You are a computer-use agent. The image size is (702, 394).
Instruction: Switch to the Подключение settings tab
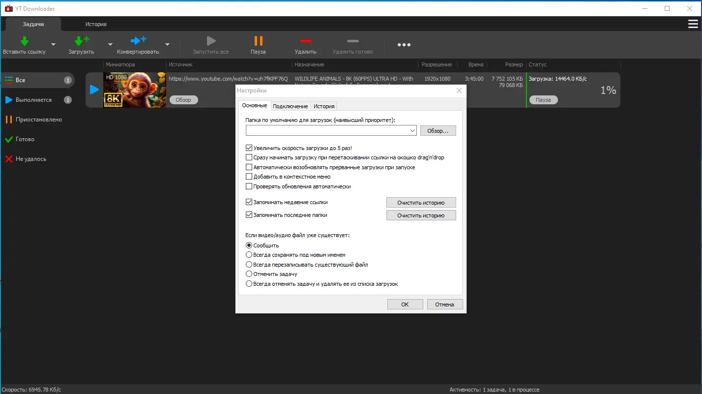[x=291, y=106]
